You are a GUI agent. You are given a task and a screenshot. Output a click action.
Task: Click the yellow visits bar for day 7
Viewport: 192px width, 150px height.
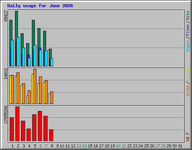44,93
